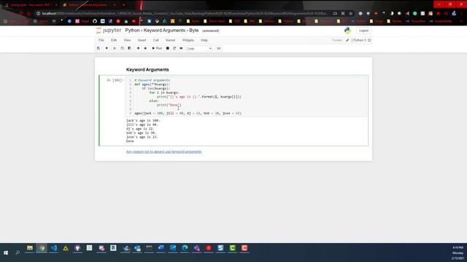The image size is (467, 262).
Task: Restart kernel and rerun notebook fast-forward icon
Action: coord(181,48)
